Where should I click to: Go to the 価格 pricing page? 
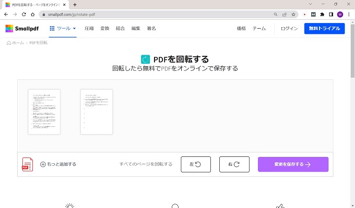[241, 29]
